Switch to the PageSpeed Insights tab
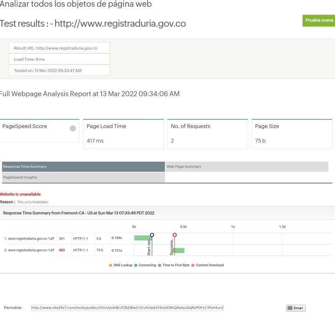The height and width of the screenshot is (321, 335). click(83, 177)
